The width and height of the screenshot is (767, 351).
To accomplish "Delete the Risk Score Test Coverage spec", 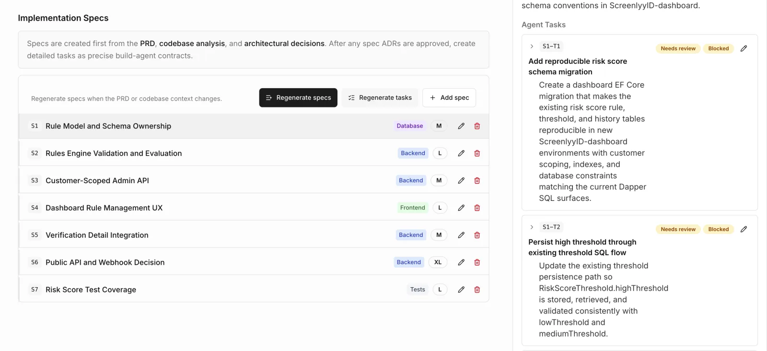I will click(477, 290).
